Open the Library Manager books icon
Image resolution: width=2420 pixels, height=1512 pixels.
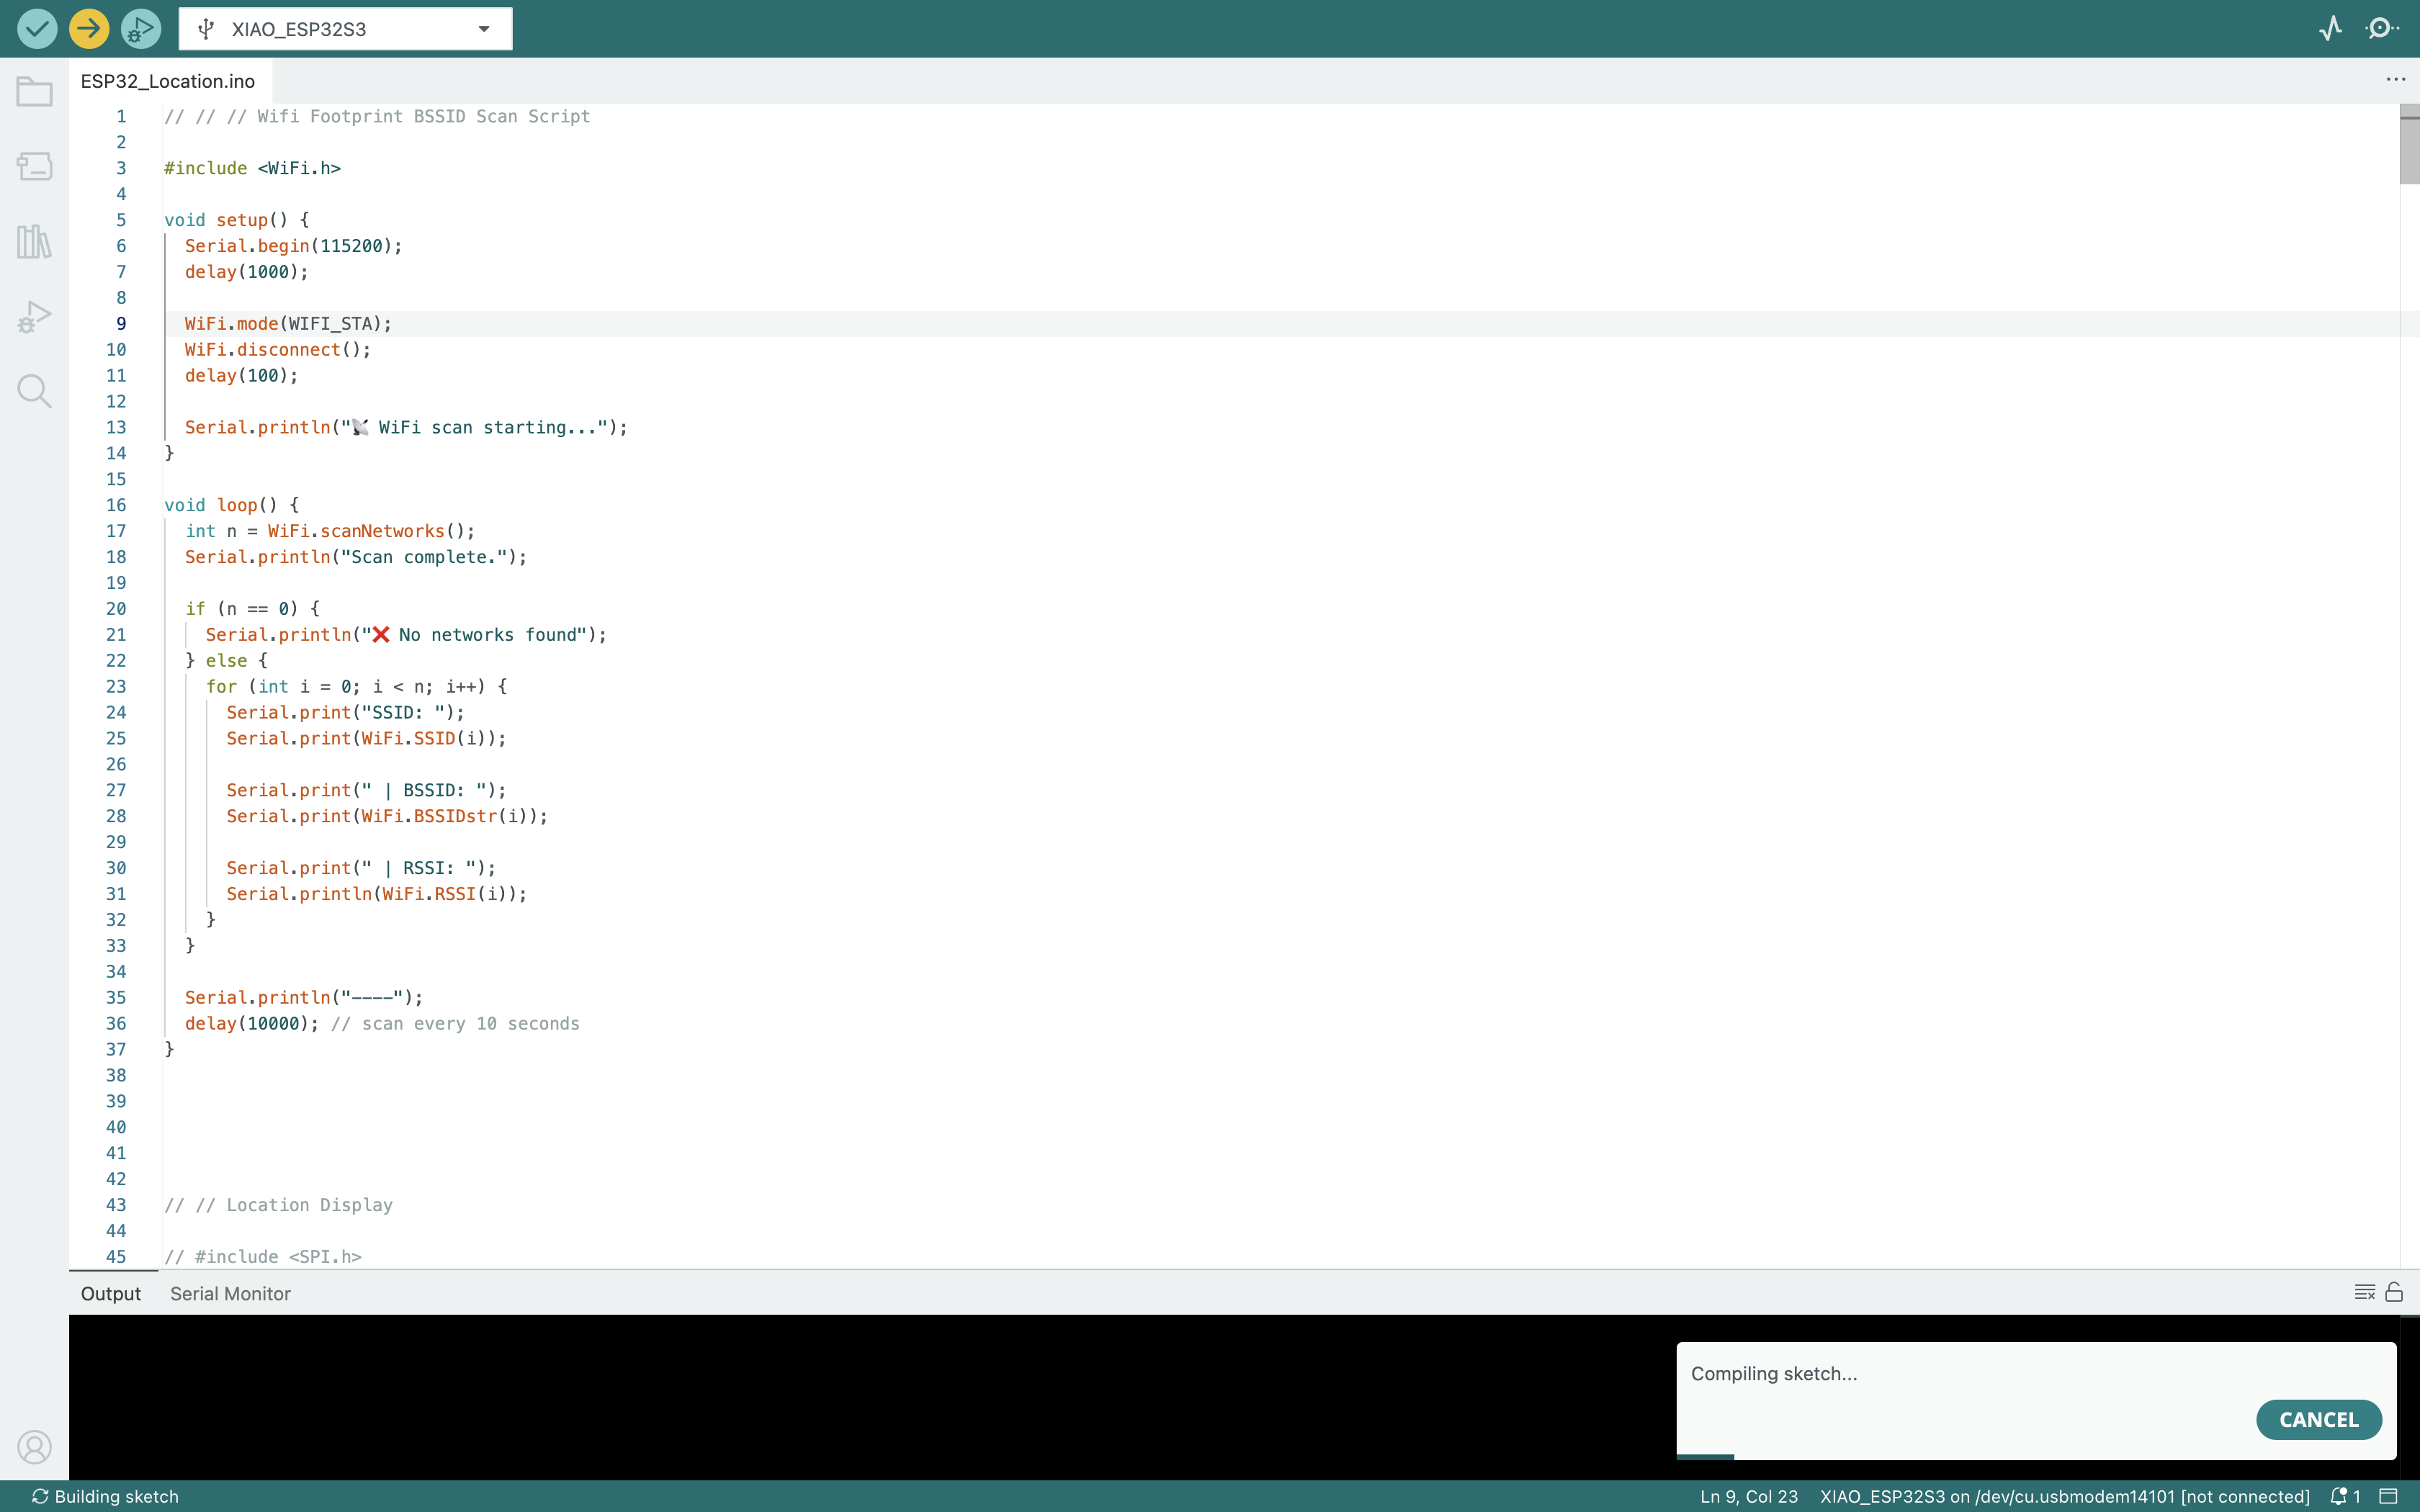[x=34, y=241]
